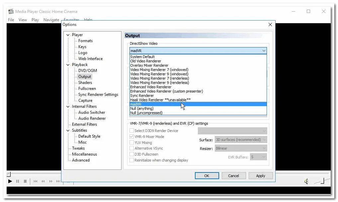Open DVD/OGM page in tree

[x=88, y=71]
